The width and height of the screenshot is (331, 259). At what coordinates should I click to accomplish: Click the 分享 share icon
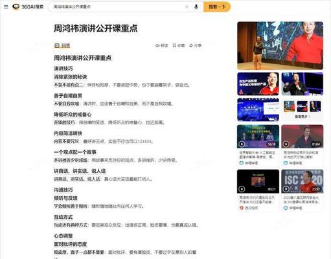[x=196, y=45]
